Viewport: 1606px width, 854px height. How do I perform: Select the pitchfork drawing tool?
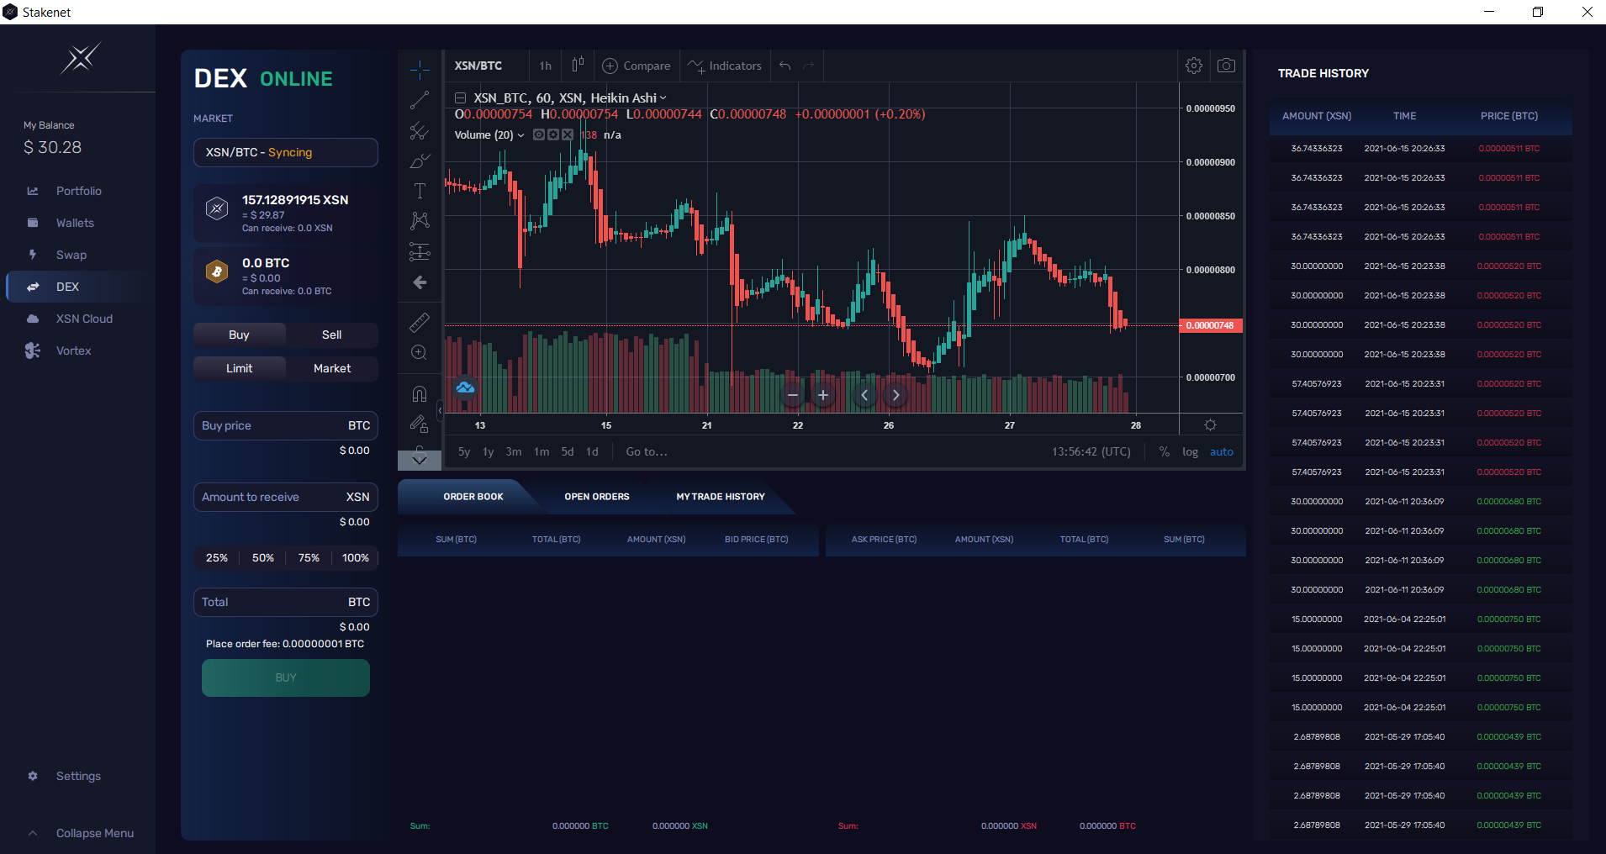point(420,130)
